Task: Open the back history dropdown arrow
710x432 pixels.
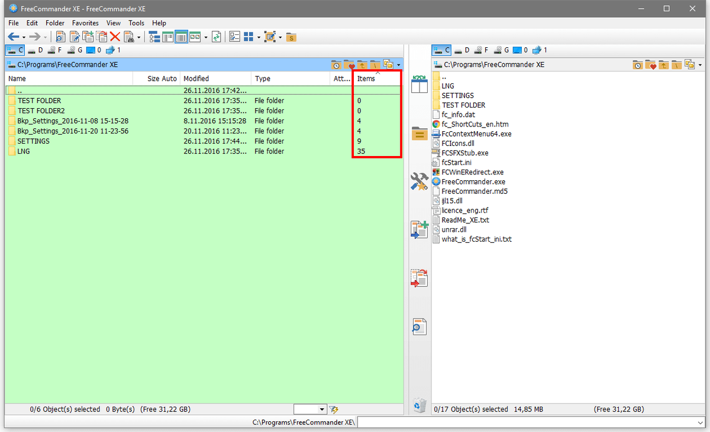Action: click(24, 37)
